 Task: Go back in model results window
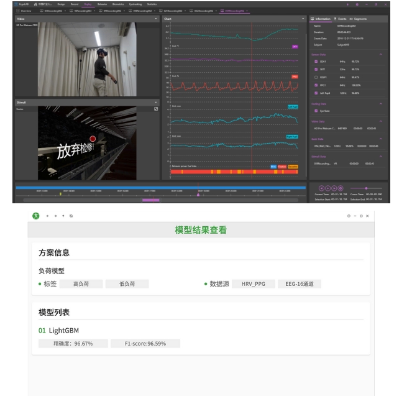47,216
